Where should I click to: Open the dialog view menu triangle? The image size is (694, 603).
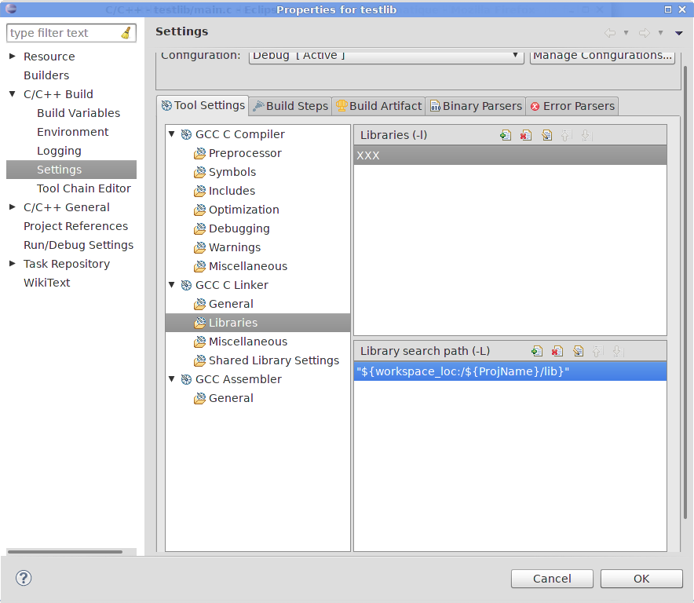coord(679,33)
